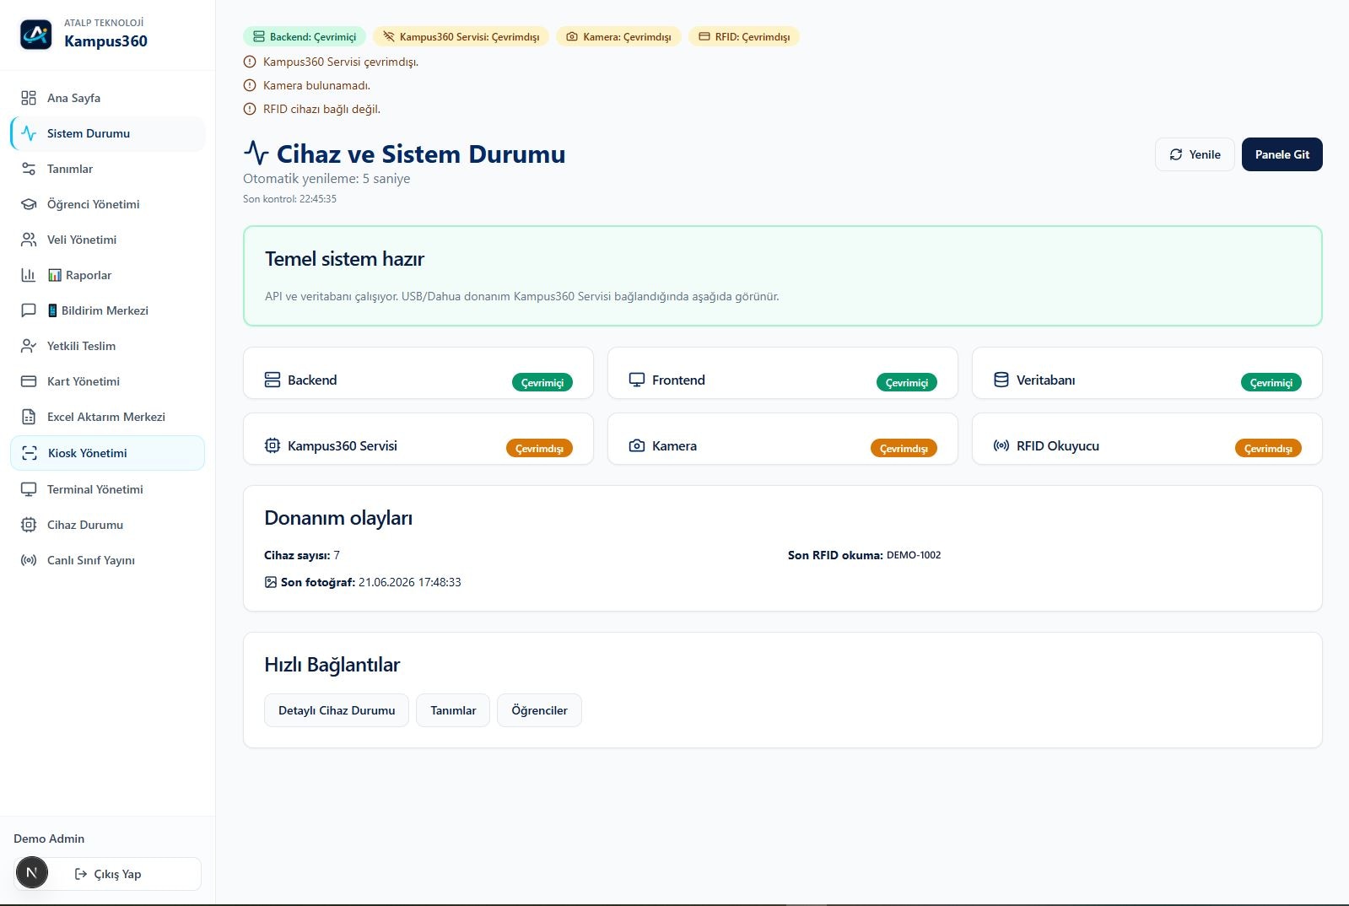The image size is (1349, 906).
Task: Click the DEMO-1002 RFID value
Action: pyautogui.click(x=914, y=555)
